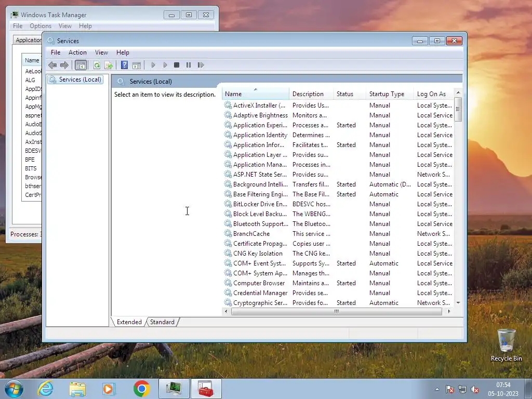Open File menu in Windows Task Manager
532x399 pixels.
(18, 26)
